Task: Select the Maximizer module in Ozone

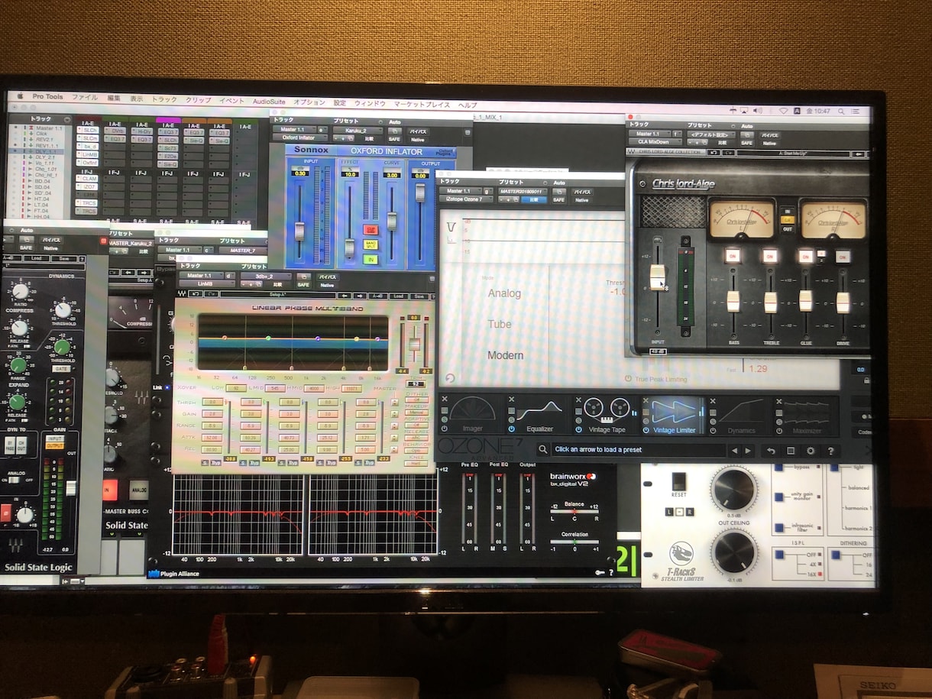Action: click(x=806, y=416)
